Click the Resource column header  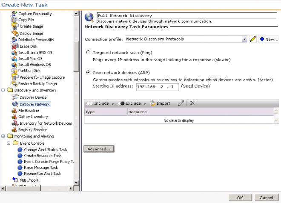coord(201,112)
